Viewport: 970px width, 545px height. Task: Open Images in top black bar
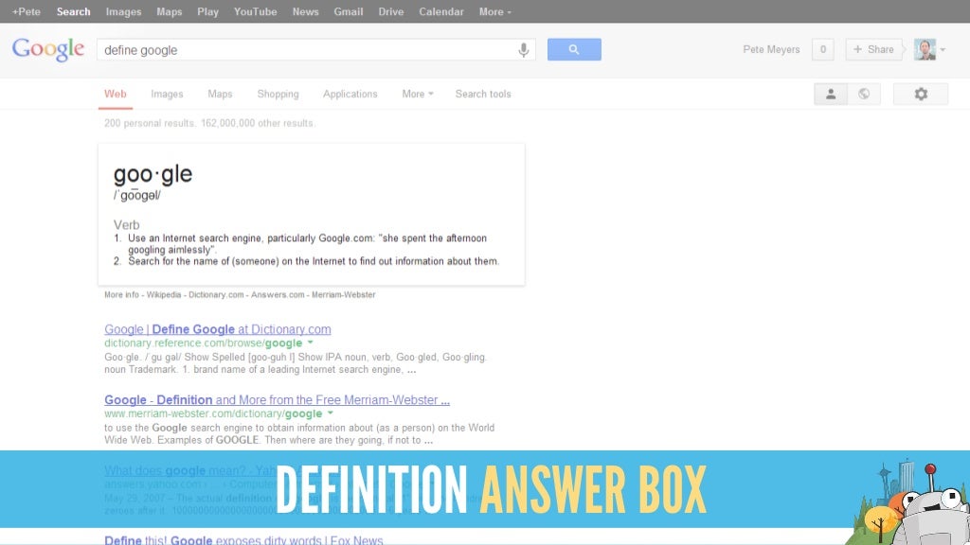124,11
